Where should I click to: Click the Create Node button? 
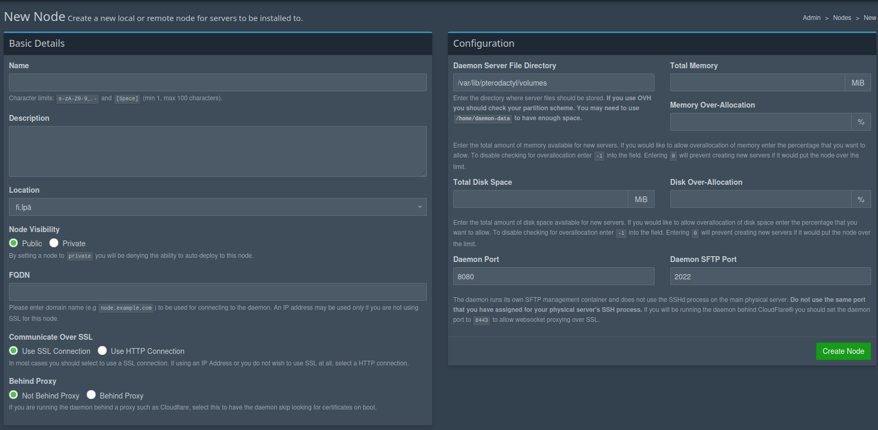(x=843, y=351)
